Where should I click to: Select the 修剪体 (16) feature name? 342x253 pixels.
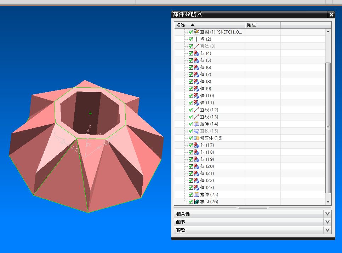pos(211,138)
